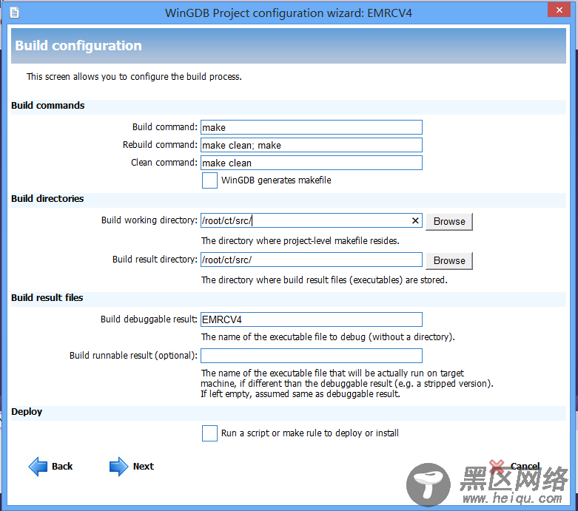578x511 pixels.
Task: Click the Build commands section heading
Action: coord(48,105)
